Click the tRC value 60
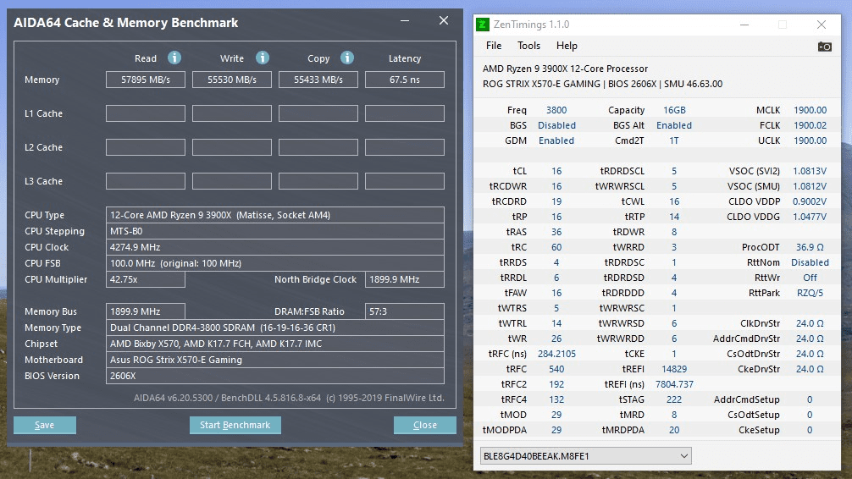The width and height of the screenshot is (852, 479). click(x=556, y=246)
